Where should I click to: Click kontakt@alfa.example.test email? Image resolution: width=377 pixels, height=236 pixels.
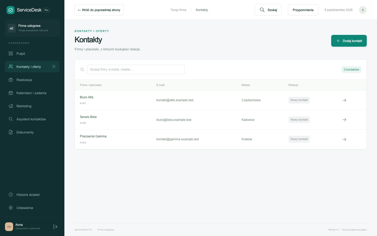175,100
